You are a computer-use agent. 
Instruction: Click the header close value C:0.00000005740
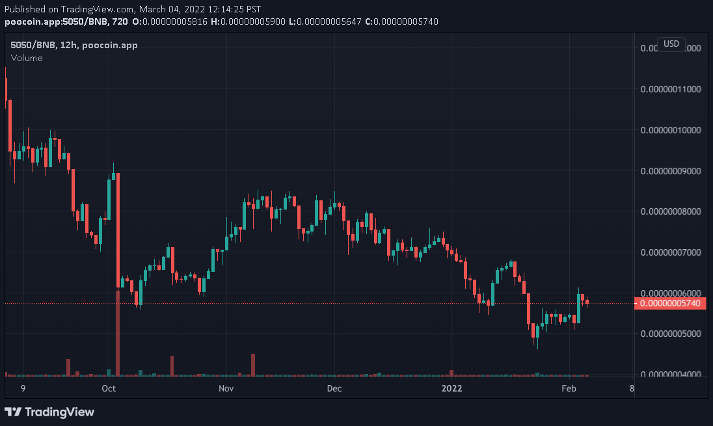pos(402,21)
